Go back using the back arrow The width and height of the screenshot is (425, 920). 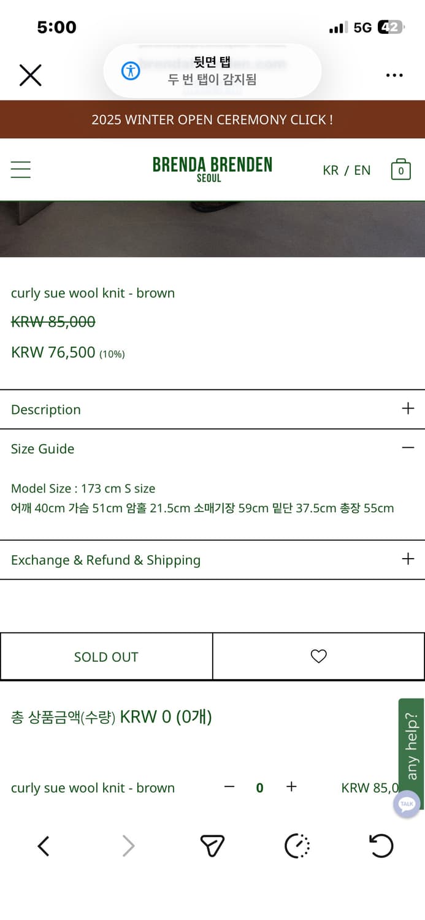[43, 846]
